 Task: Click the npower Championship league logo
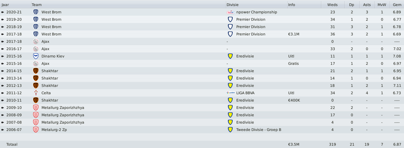click(230, 12)
